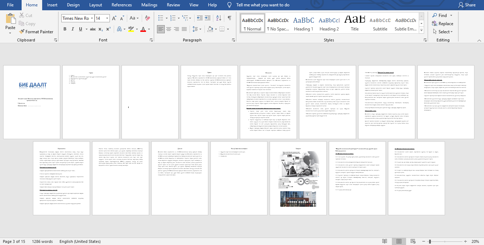Click the Clear All Formatting icon
Viewport: 484px width, 245px height.
click(x=148, y=18)
